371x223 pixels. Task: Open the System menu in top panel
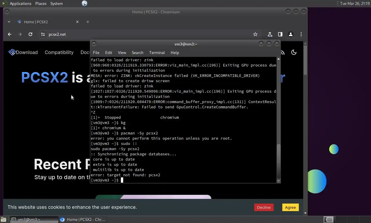pos(57,3)
